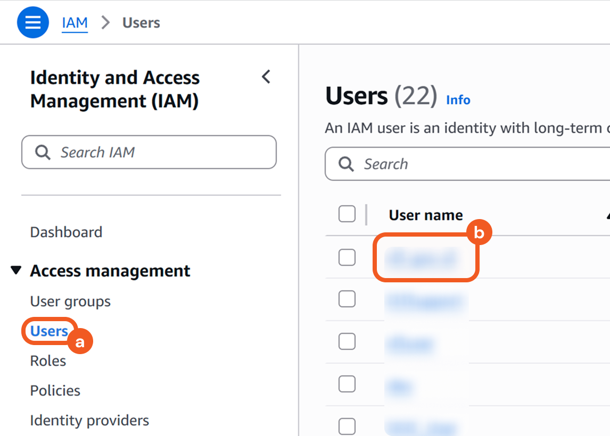This screenshot has height=436, width=610.
Task: Open User groups in the sidebar
Action: (x=70, y=301)
